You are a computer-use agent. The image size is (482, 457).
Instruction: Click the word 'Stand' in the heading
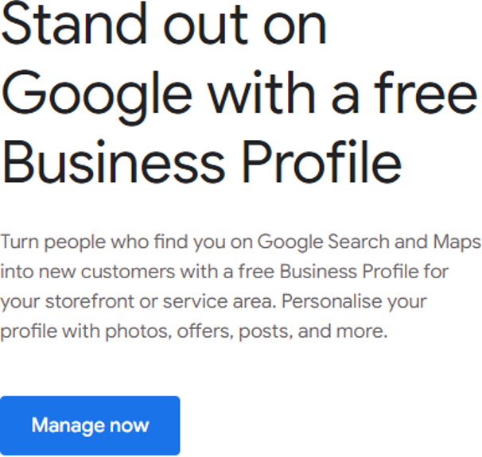(x=74, y=24)
